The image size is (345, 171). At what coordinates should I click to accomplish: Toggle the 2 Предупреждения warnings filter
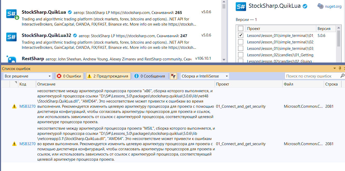coord(108,76)
